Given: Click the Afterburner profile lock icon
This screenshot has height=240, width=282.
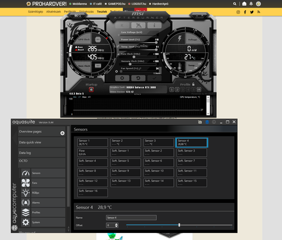Looking at the screenshot, I should (x=193, y=84).
